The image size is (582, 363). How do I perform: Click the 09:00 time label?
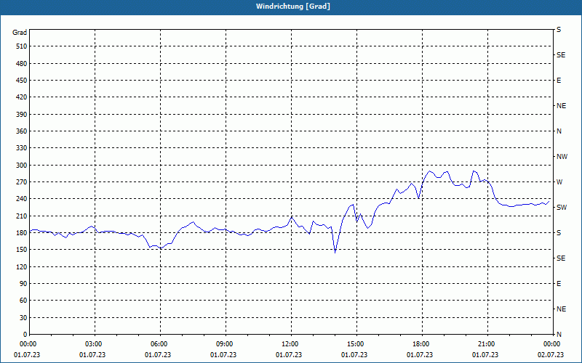(226, 344)
